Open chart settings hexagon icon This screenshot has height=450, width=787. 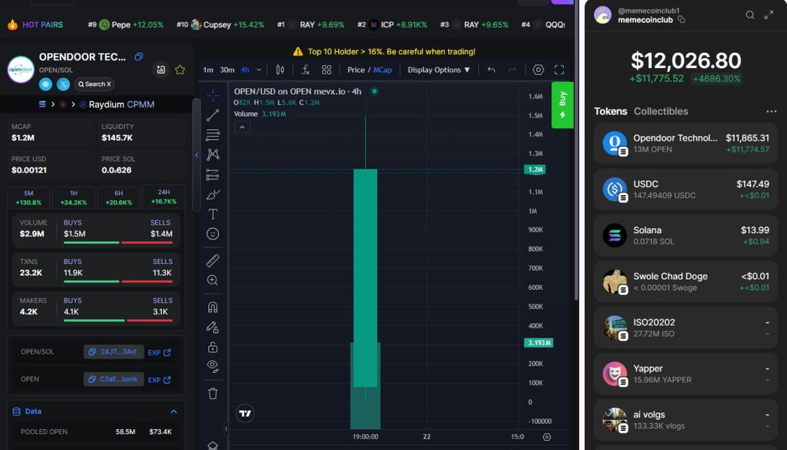(538, 69)
